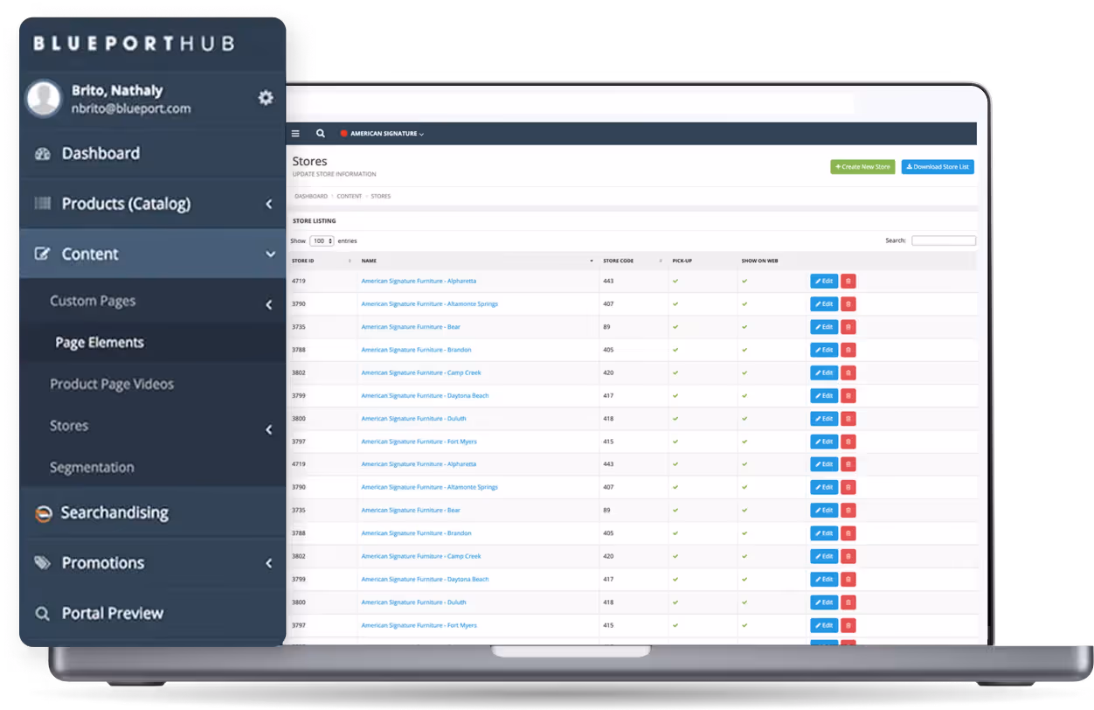
Task: Expand the Custom Pages submenu arrow
Action: tap(268, 305)
